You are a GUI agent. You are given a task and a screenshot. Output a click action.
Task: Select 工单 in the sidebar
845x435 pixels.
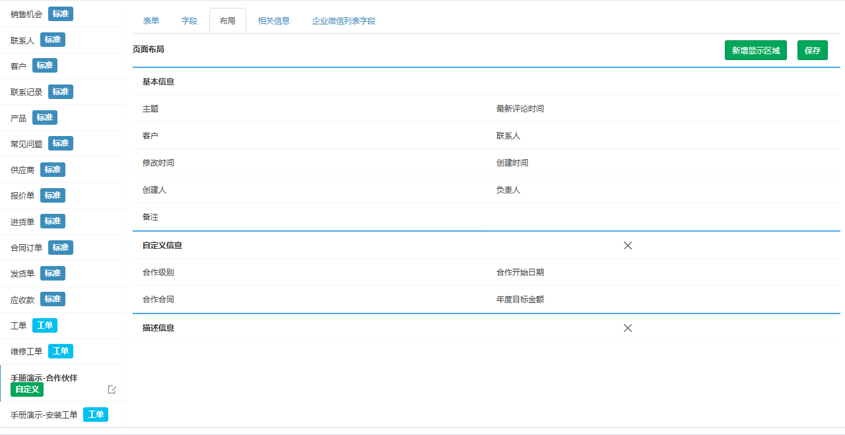click(63, 325)
